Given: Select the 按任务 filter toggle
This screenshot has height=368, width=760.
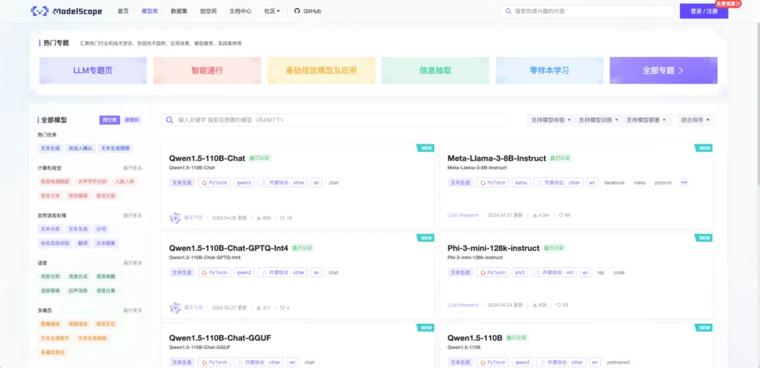Looking at the screenshot, I should pos(110,120).
